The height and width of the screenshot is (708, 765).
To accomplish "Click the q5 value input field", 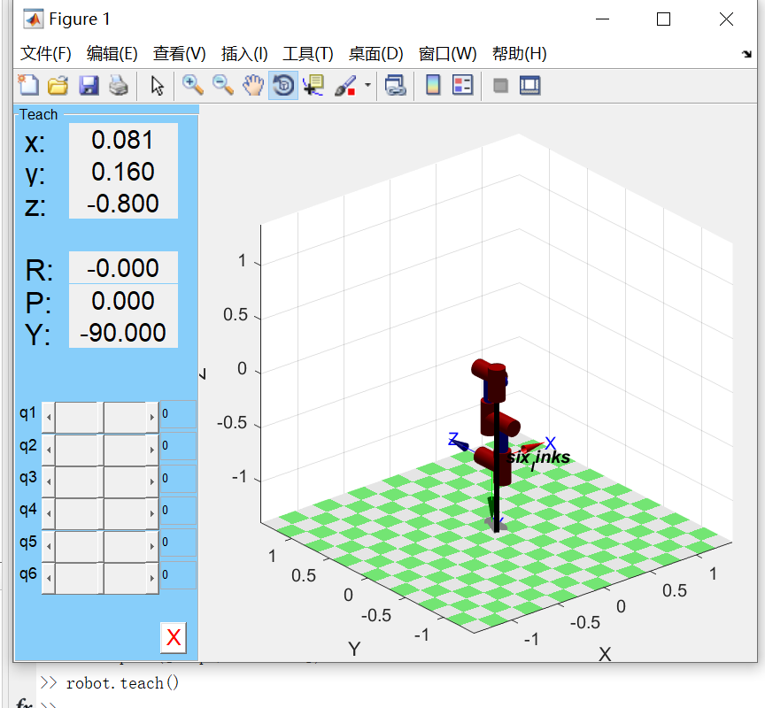I will pyautogui.click(x=179, y=543).
